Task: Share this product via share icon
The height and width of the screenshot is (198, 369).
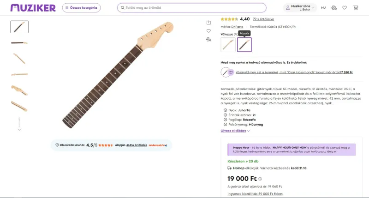Action: click(208, 22)
